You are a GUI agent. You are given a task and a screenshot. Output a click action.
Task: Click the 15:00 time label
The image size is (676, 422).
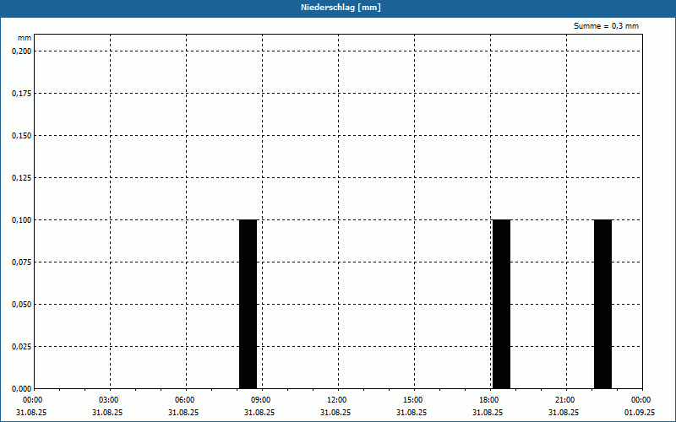(x=412, y=400)
